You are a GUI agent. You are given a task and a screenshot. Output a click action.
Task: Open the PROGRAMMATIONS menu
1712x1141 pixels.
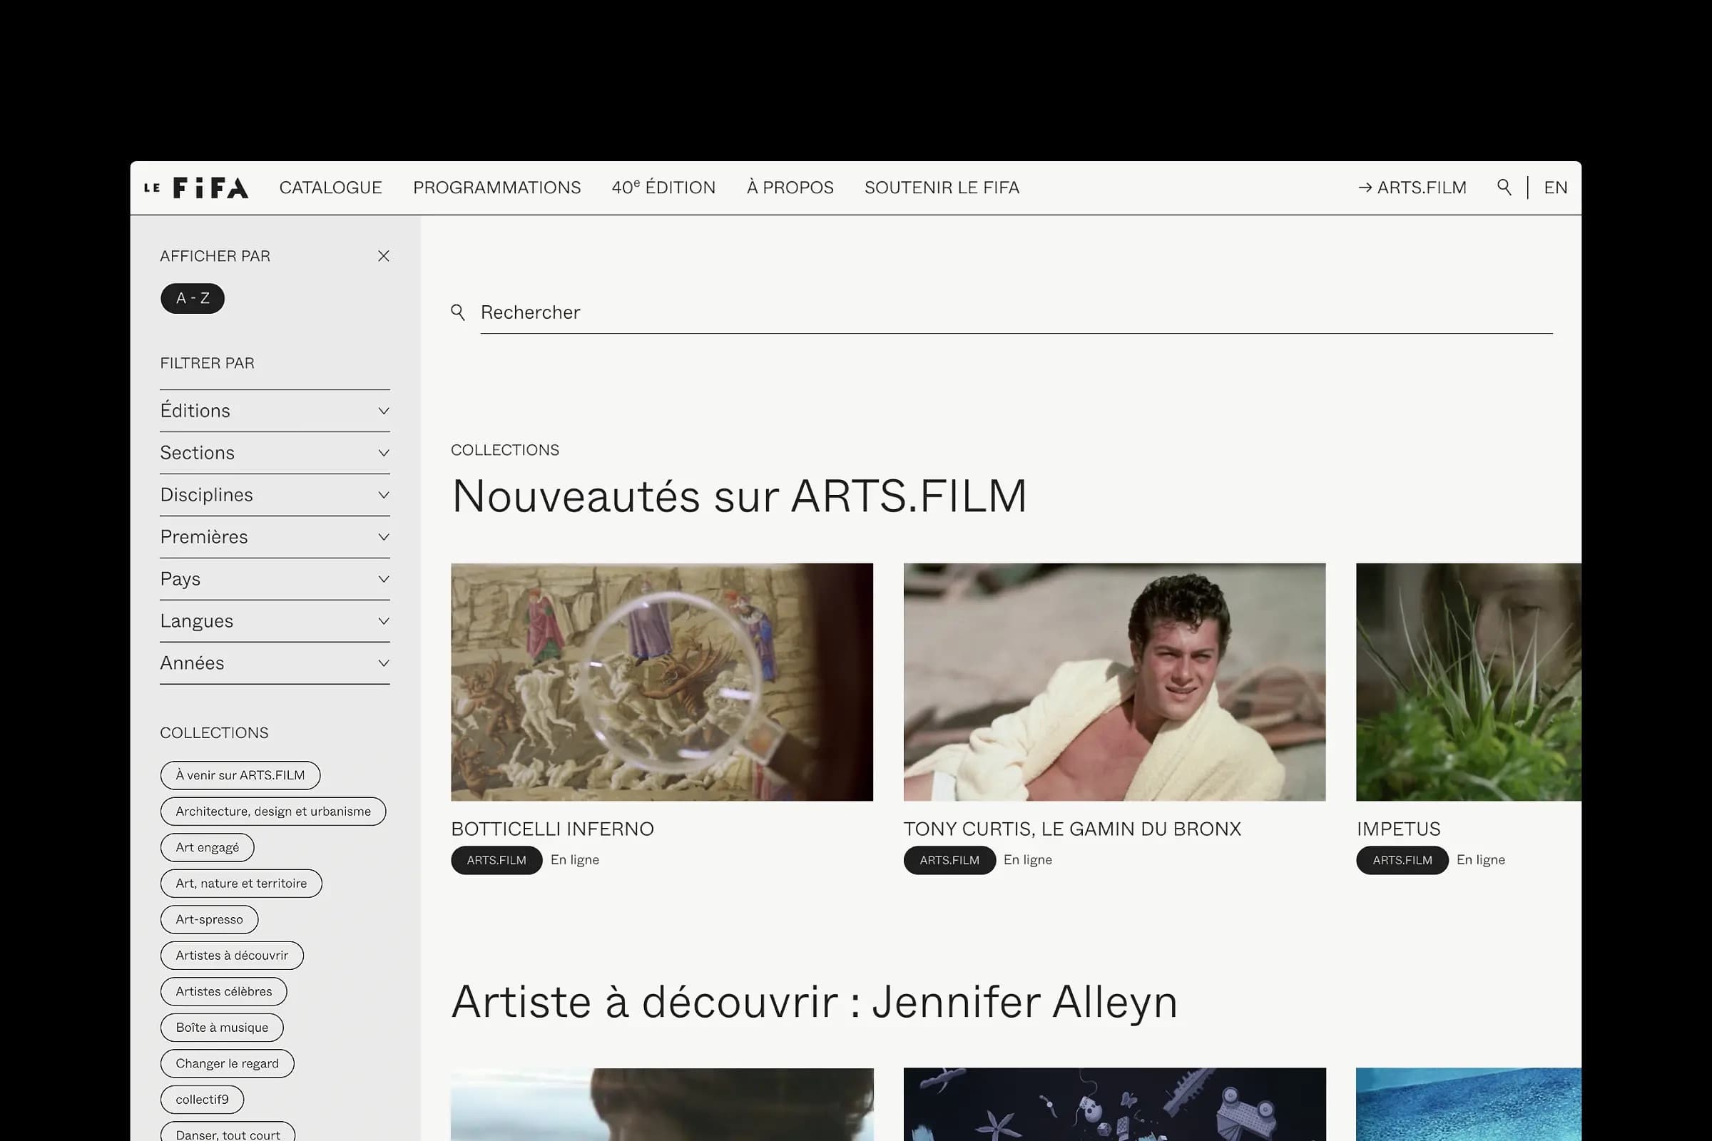tap(497, 188)
